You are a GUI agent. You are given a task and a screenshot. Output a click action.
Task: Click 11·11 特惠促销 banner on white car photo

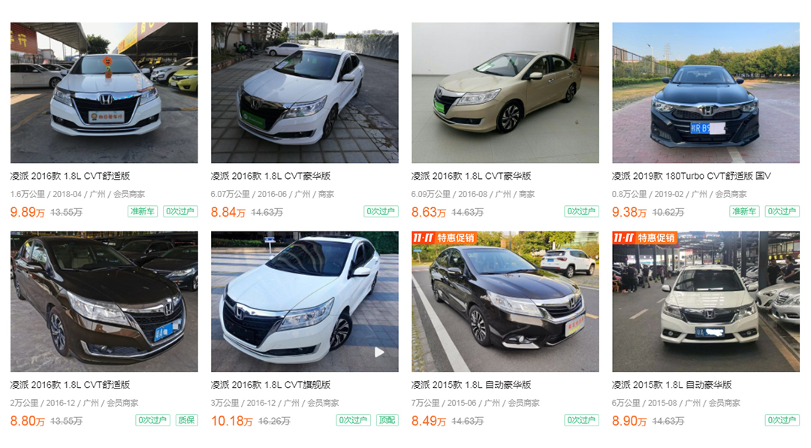tap(644, 238)
